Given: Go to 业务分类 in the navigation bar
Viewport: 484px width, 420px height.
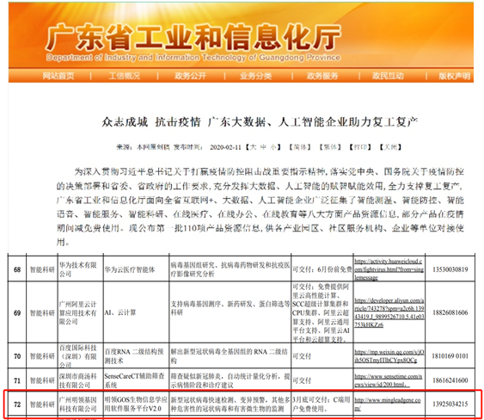Looking at the screenshot, I should [256, 76].
